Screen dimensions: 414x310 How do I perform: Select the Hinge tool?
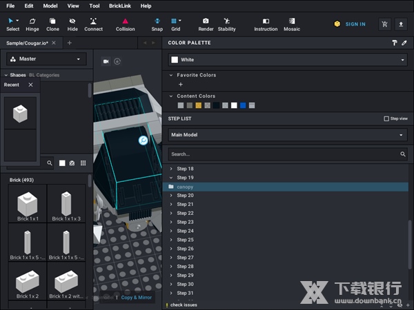[32, 24]
